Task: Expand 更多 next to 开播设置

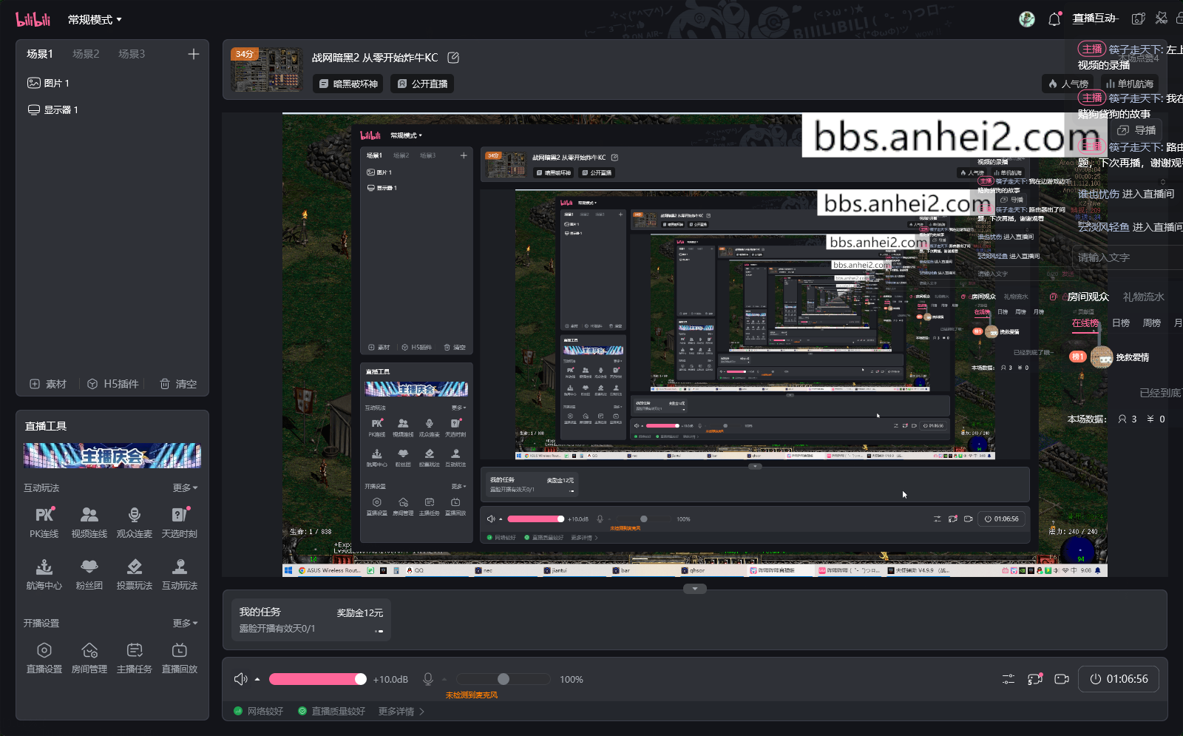Action: pyautogui.click(x=185, y=624)
